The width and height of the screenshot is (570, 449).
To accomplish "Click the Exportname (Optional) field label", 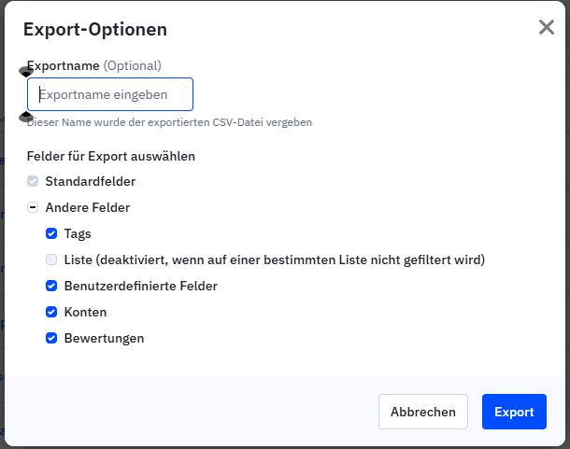I will coord(93,66).
